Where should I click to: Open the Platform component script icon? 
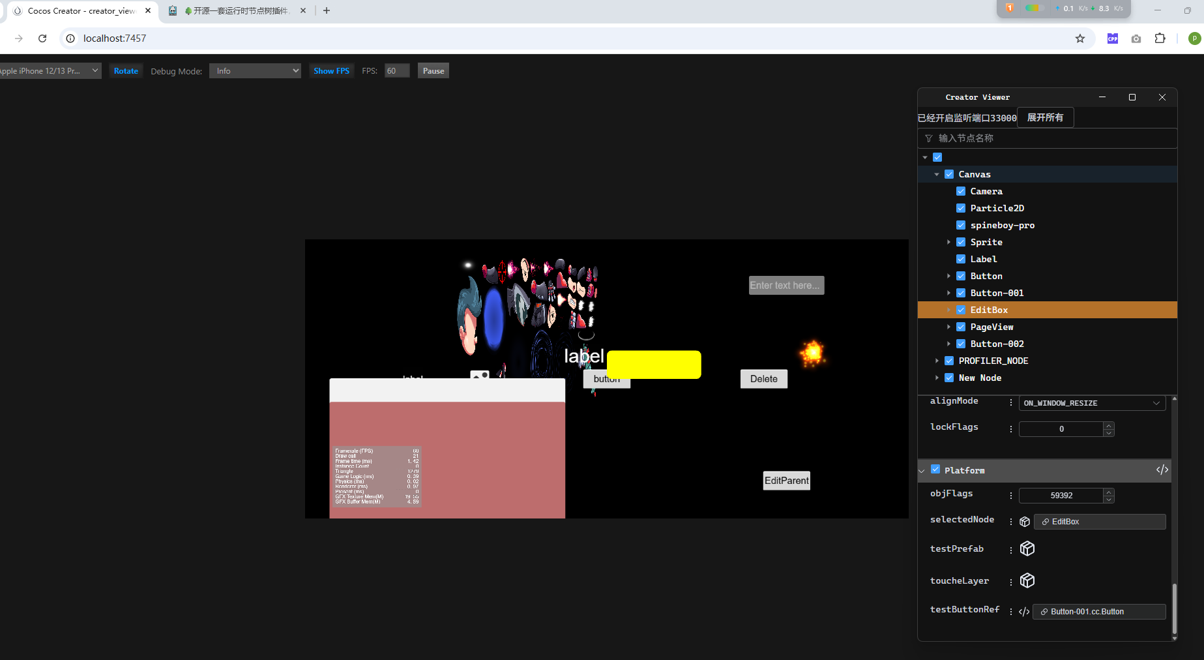pyautogui.click(x=1162, y=470)
